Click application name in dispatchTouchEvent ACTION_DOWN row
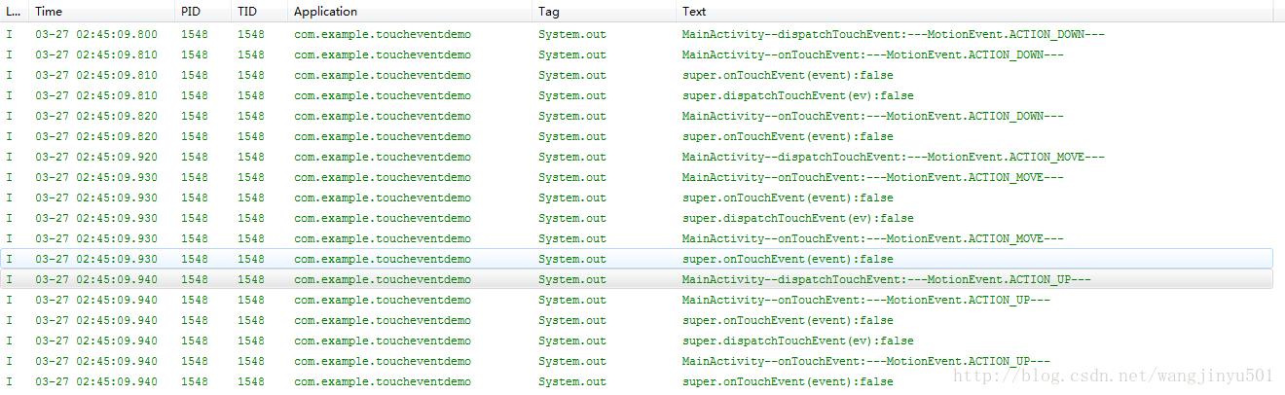The height and width of the screenshot is (395, 1285). pyautogui.click(x=383, y=34)
